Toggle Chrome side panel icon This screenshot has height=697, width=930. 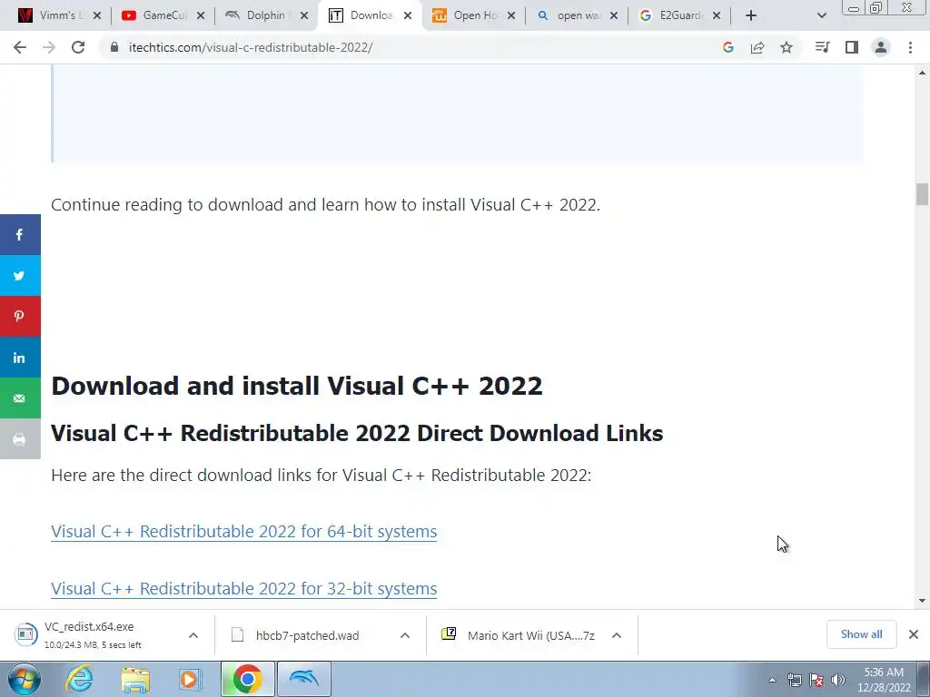coord(852,47)
